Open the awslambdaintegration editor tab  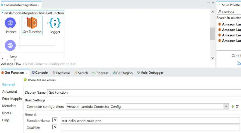click(20, 5)
